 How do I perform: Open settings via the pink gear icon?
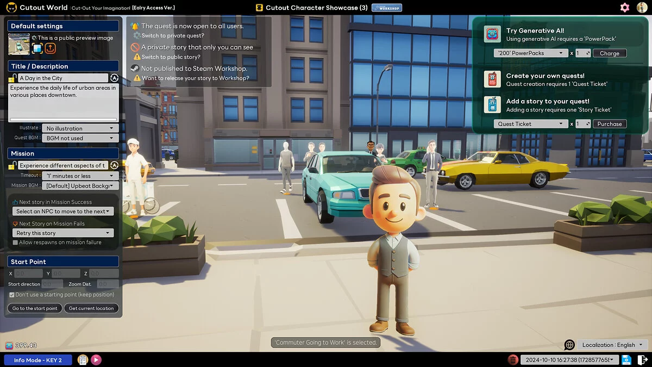pyautogui.click(x=625, y=8)
